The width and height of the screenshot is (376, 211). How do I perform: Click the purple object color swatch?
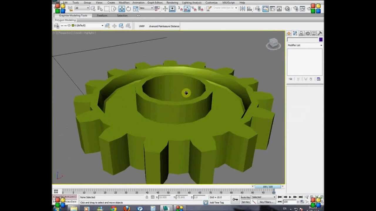click(320, 40)
